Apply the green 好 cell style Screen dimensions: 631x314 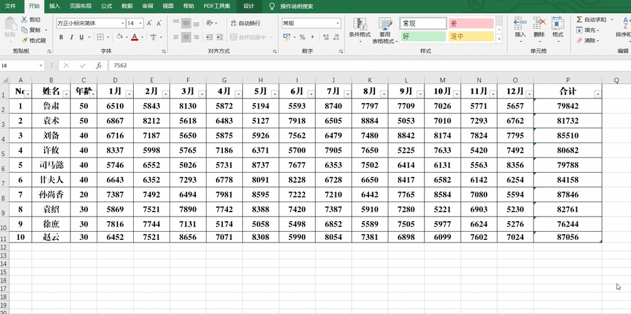[423, 36]
